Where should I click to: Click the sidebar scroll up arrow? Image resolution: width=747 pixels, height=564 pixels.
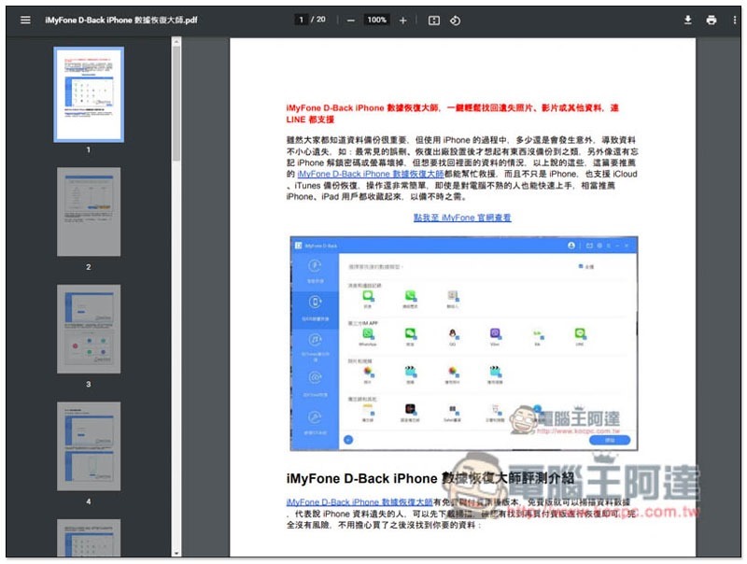point(176,41)
